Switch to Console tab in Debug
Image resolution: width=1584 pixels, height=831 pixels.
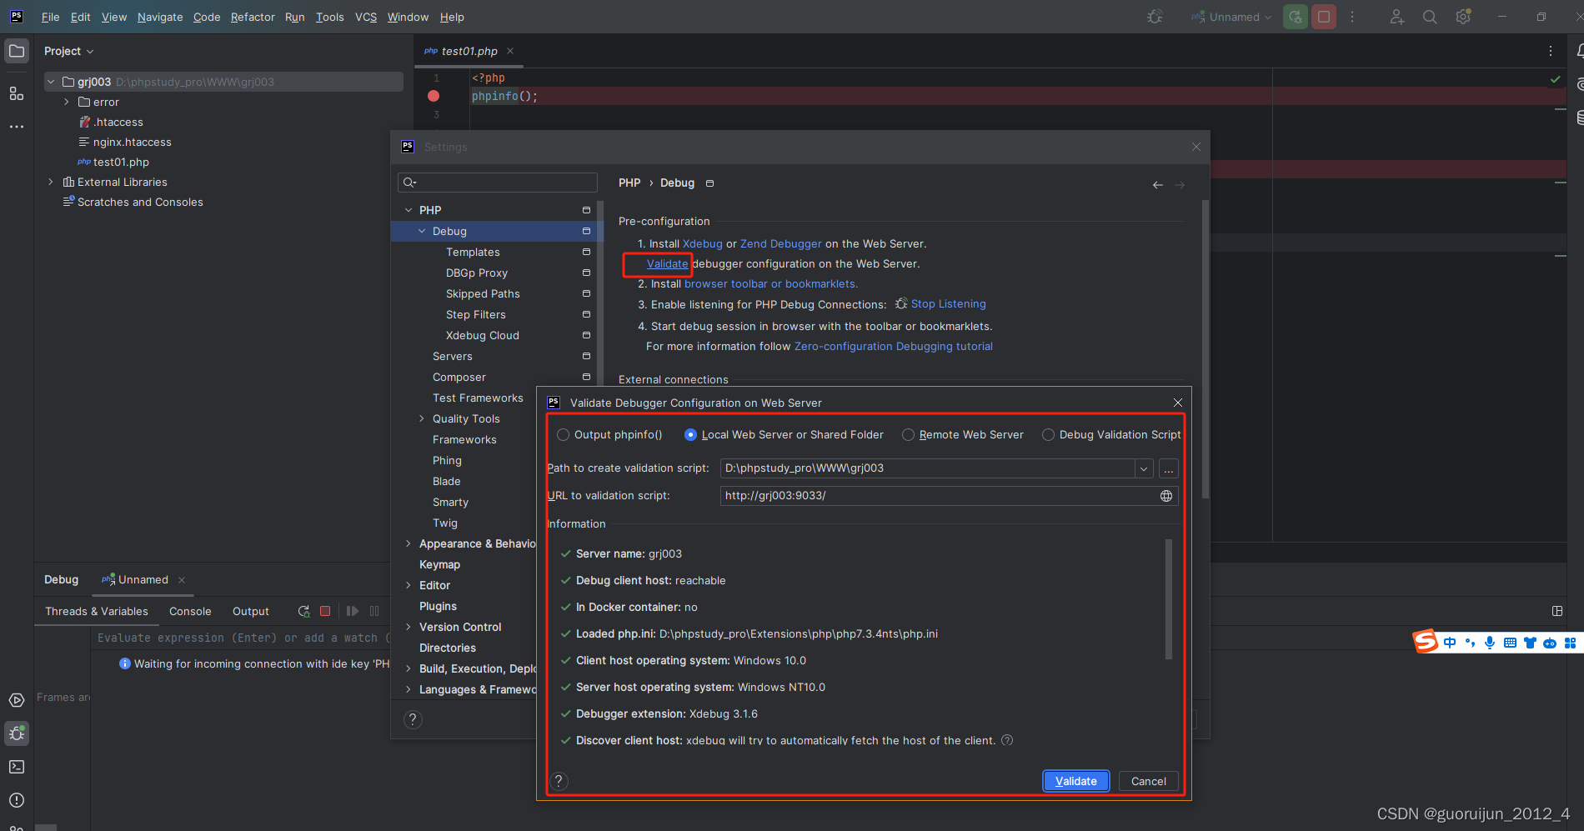coord(190,611)
